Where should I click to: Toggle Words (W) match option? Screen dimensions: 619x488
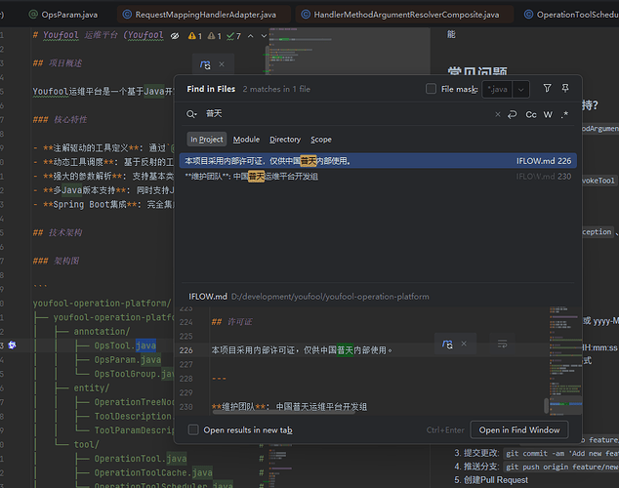(548, 114)
